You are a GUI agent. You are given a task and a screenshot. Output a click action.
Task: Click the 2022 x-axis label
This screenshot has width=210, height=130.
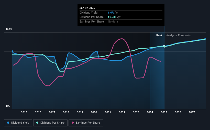coord(122,112)
